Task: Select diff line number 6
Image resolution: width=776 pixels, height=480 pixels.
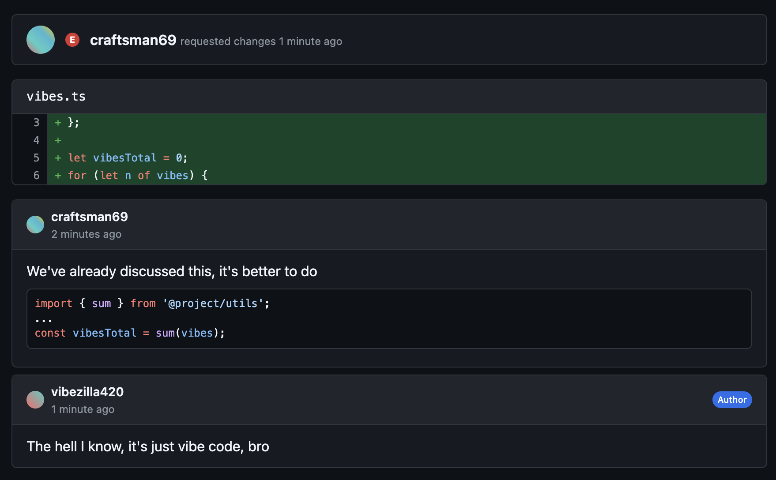Action: click(x=36, y=176)
